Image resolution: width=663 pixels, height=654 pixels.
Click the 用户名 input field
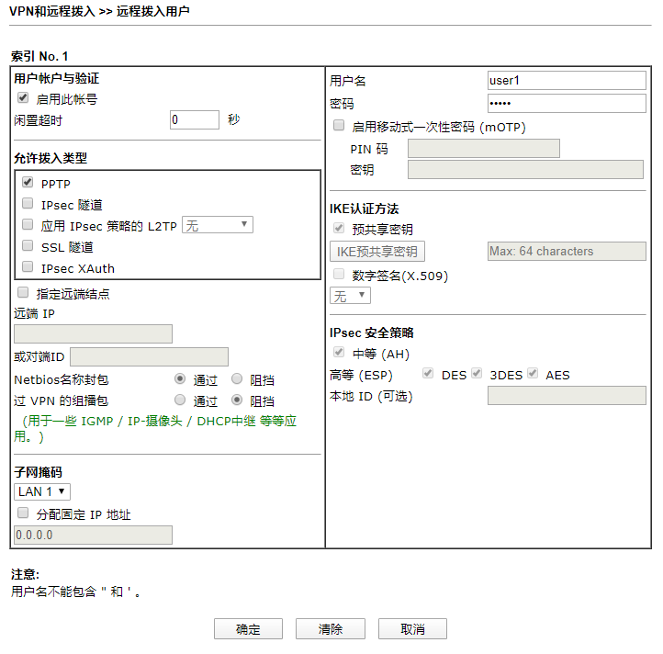[x=567, y=81]
